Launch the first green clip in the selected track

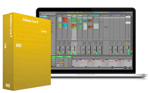pos(74,18)
